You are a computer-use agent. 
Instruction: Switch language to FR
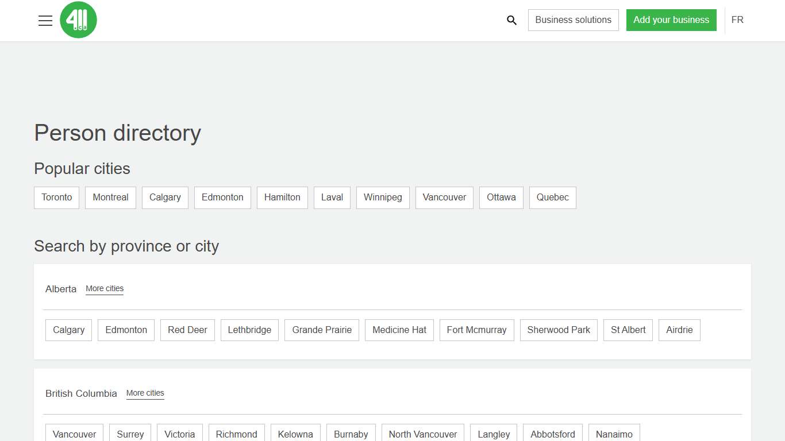[737, 20]
